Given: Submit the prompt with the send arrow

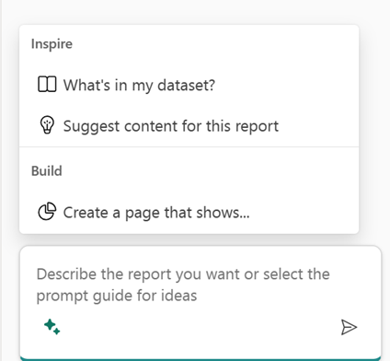Looking at the screenshot, I should (349, 327).
